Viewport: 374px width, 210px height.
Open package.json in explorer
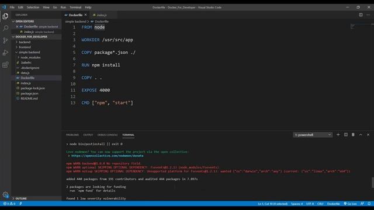(x=29, y=93)
